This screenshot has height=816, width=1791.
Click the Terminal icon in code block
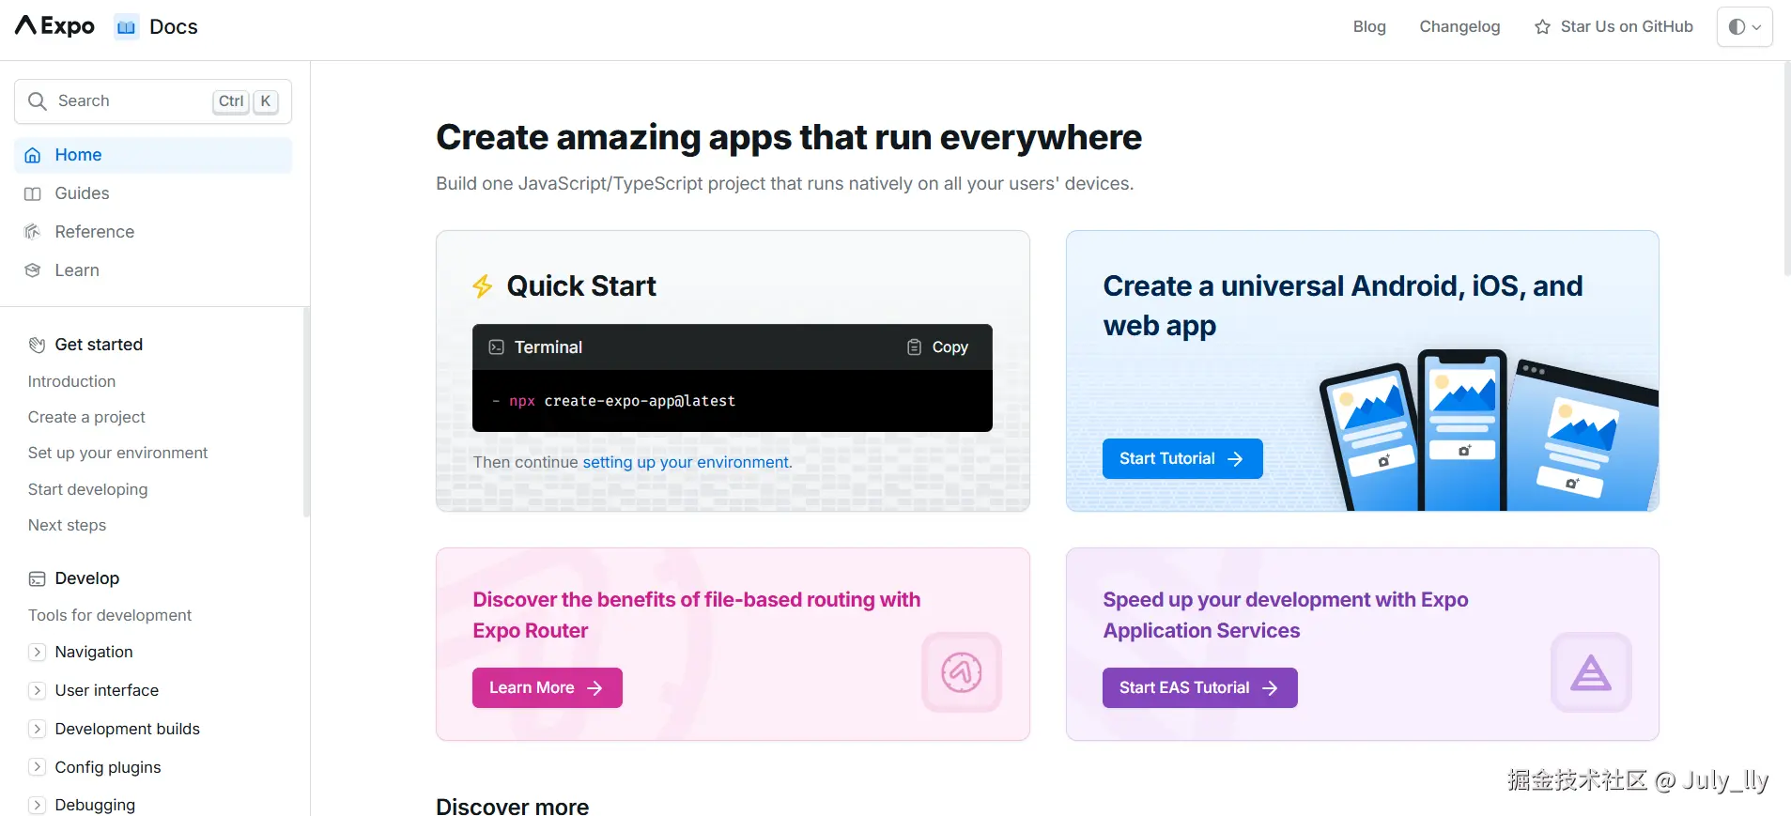click(497, 347)
